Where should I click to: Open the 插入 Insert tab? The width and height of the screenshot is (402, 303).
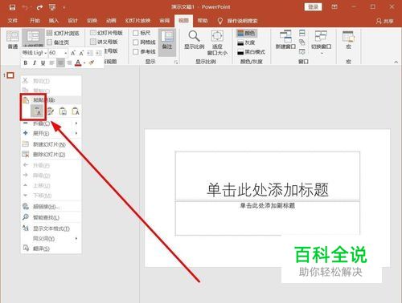pyautogui.click(x=54, y=21)
